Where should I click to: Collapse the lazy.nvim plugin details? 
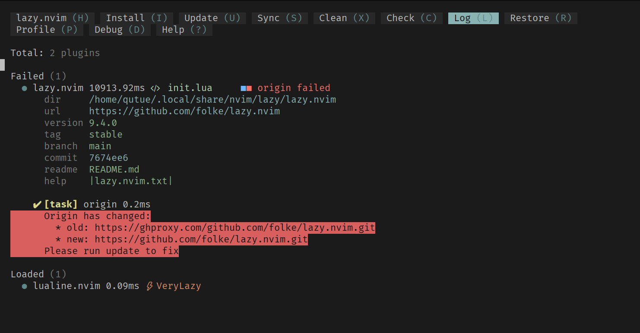point(58,88)
